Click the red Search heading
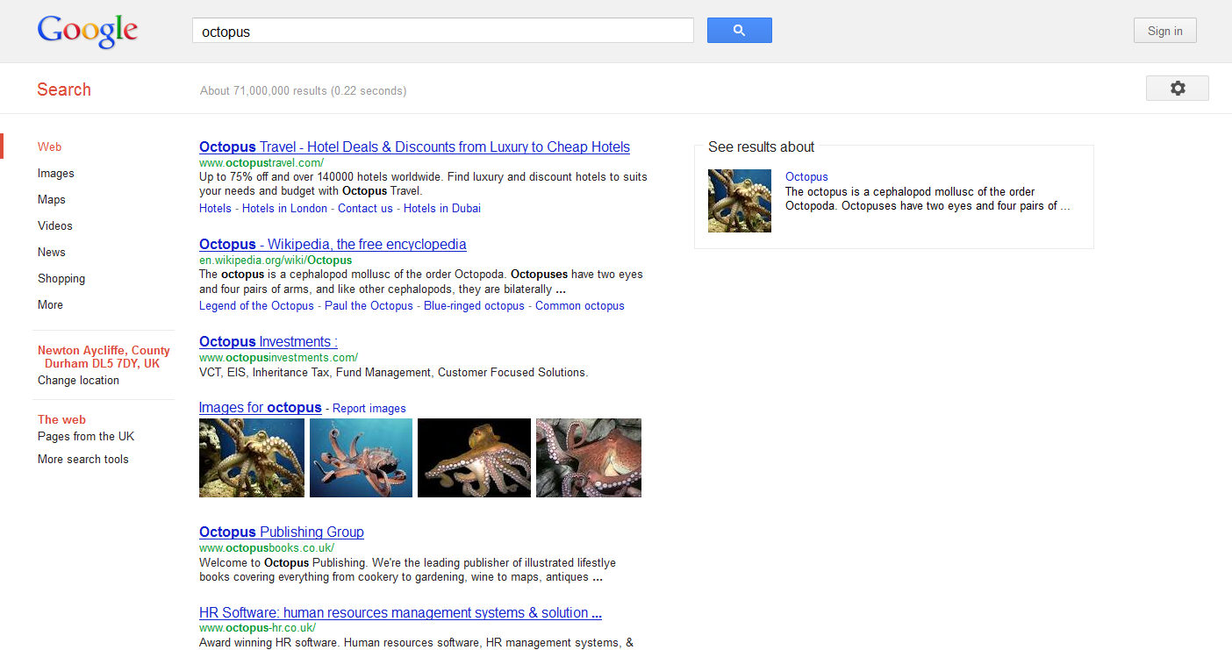Screen dimensions: 1232x650 point(64,89)
